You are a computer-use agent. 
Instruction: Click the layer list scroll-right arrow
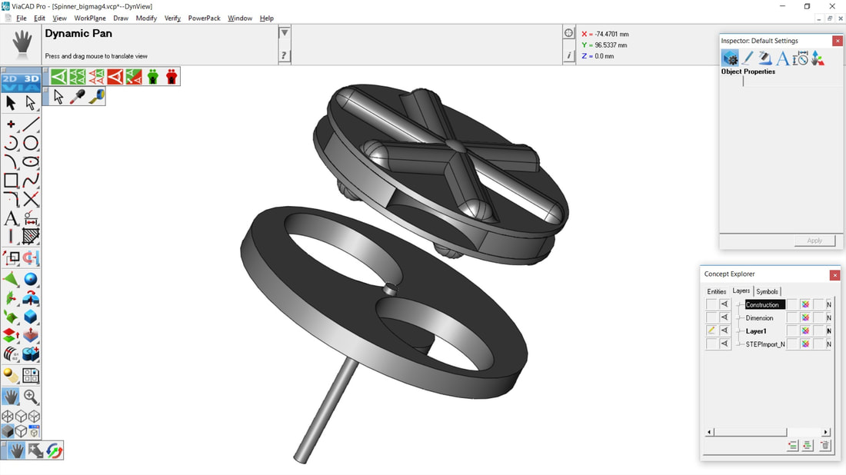point(826,432)
